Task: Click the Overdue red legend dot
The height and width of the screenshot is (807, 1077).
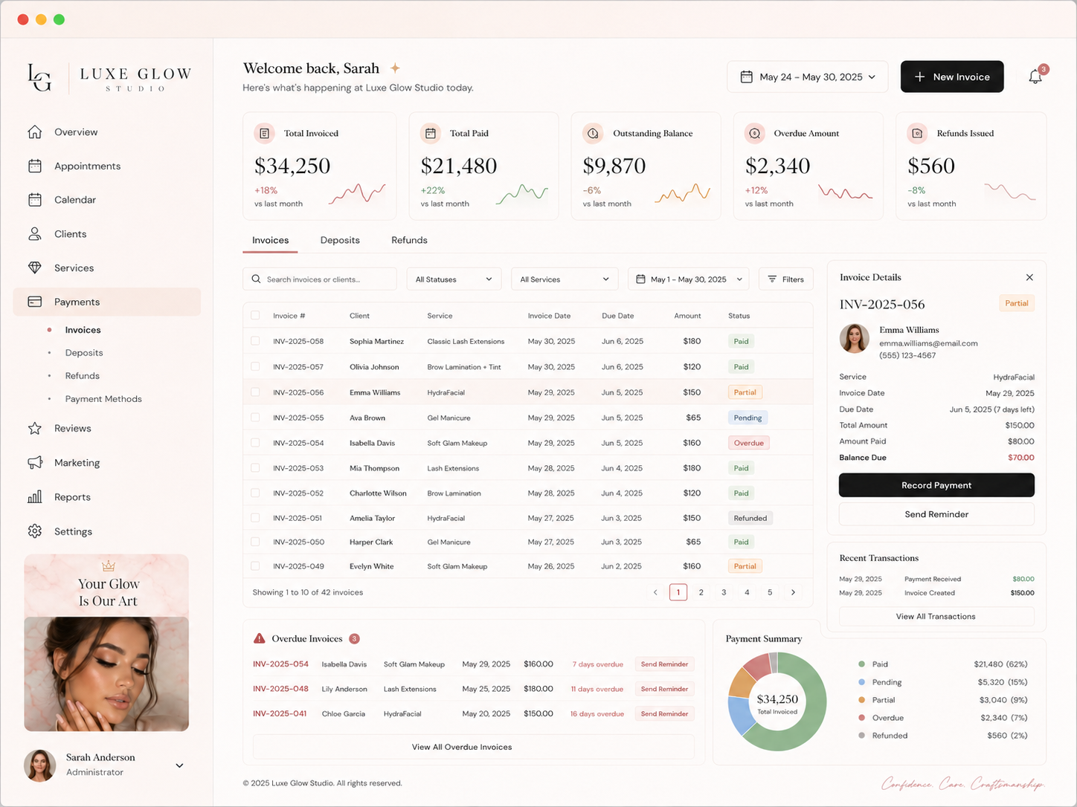Action: (x=861, y=718)
